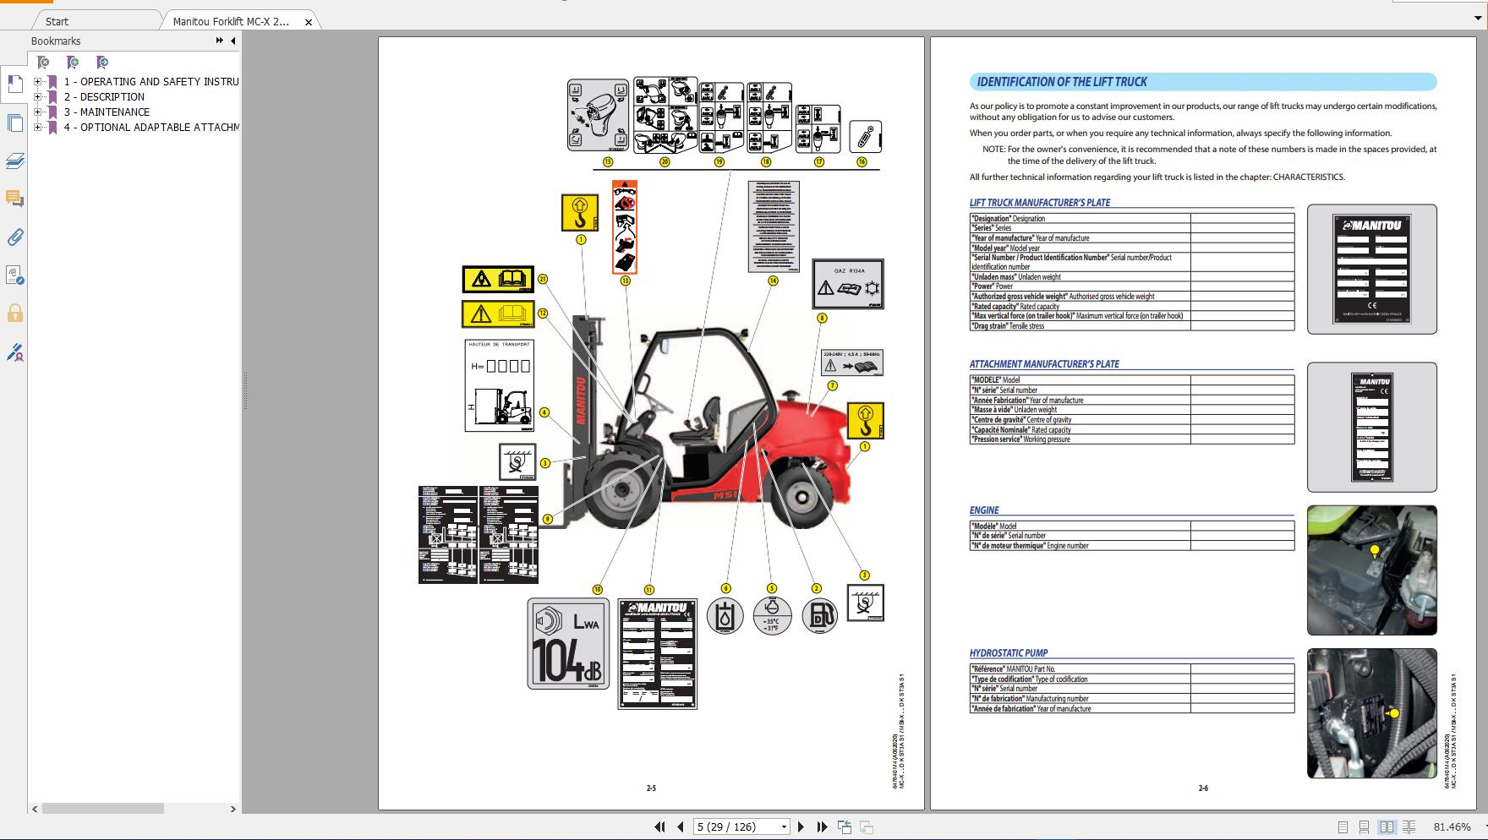This screenshot has width=1488, height=840.
Task: Go to the next page
Action: 801,826
